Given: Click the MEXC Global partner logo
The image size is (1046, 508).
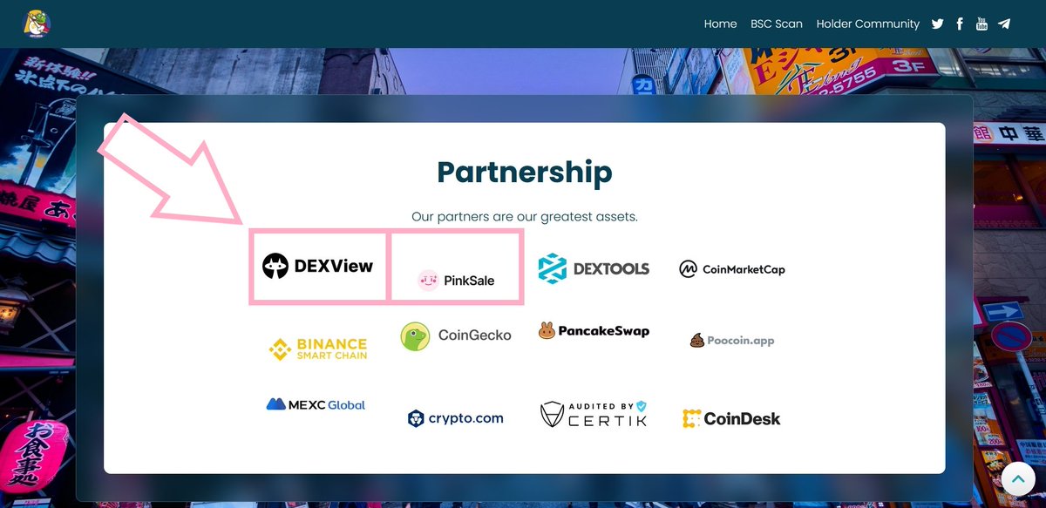Looking at the screenshot, I should (316, 404).
